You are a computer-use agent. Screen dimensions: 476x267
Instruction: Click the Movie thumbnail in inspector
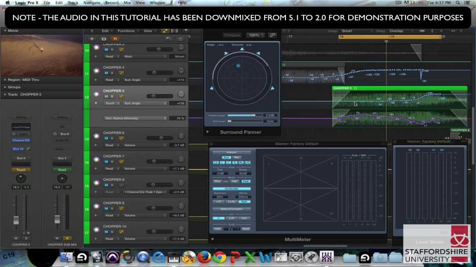[42, 55]
